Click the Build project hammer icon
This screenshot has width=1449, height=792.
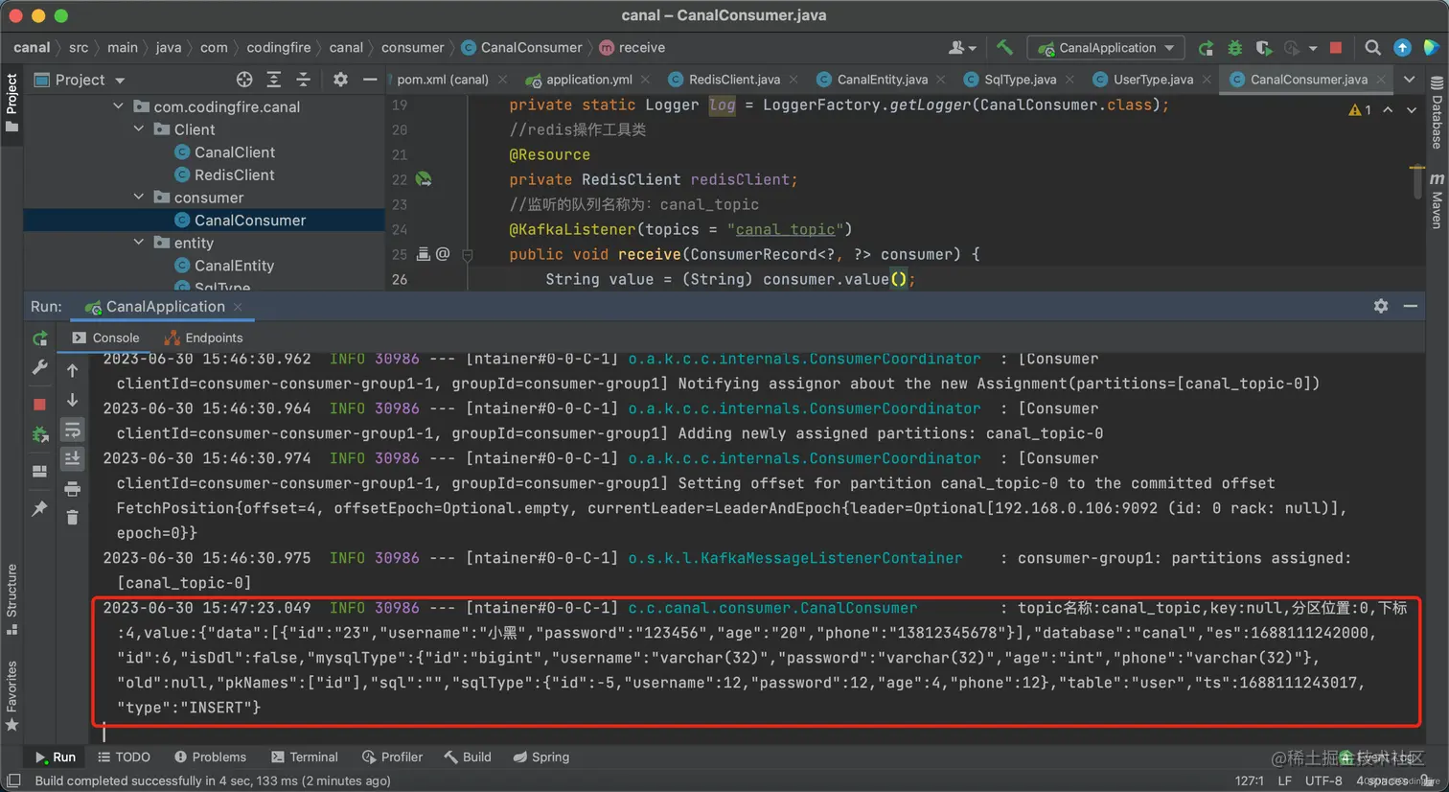tap(1004, 47)
